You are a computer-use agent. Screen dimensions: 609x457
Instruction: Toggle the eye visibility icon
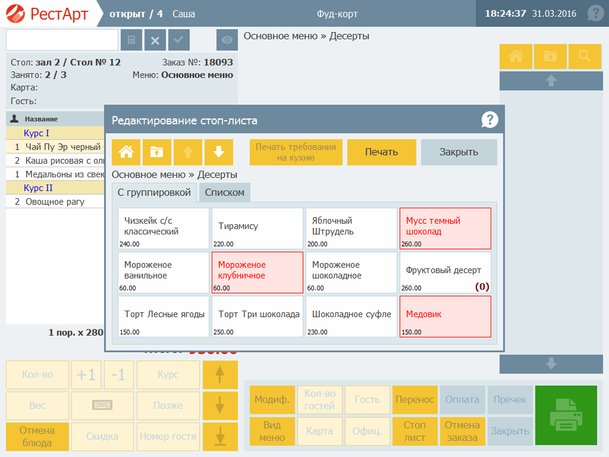(227, 40)
